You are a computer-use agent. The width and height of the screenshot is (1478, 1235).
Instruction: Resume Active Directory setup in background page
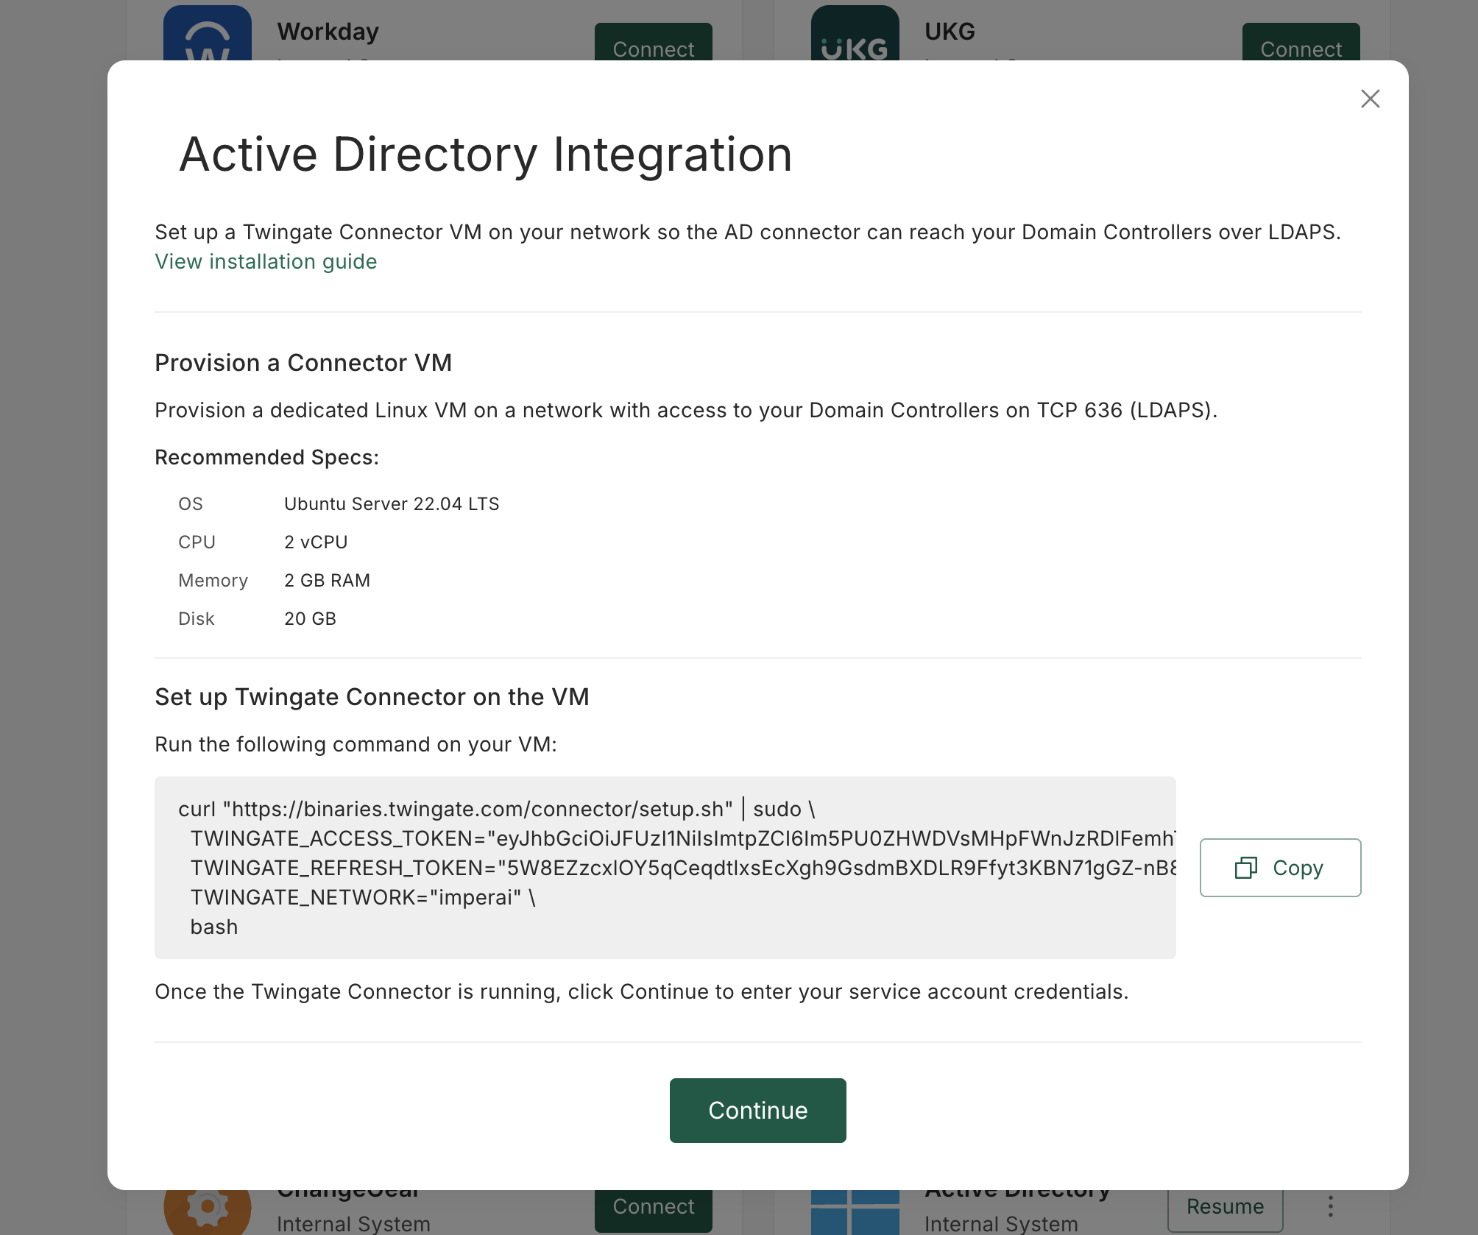tap(1225, 1210)
